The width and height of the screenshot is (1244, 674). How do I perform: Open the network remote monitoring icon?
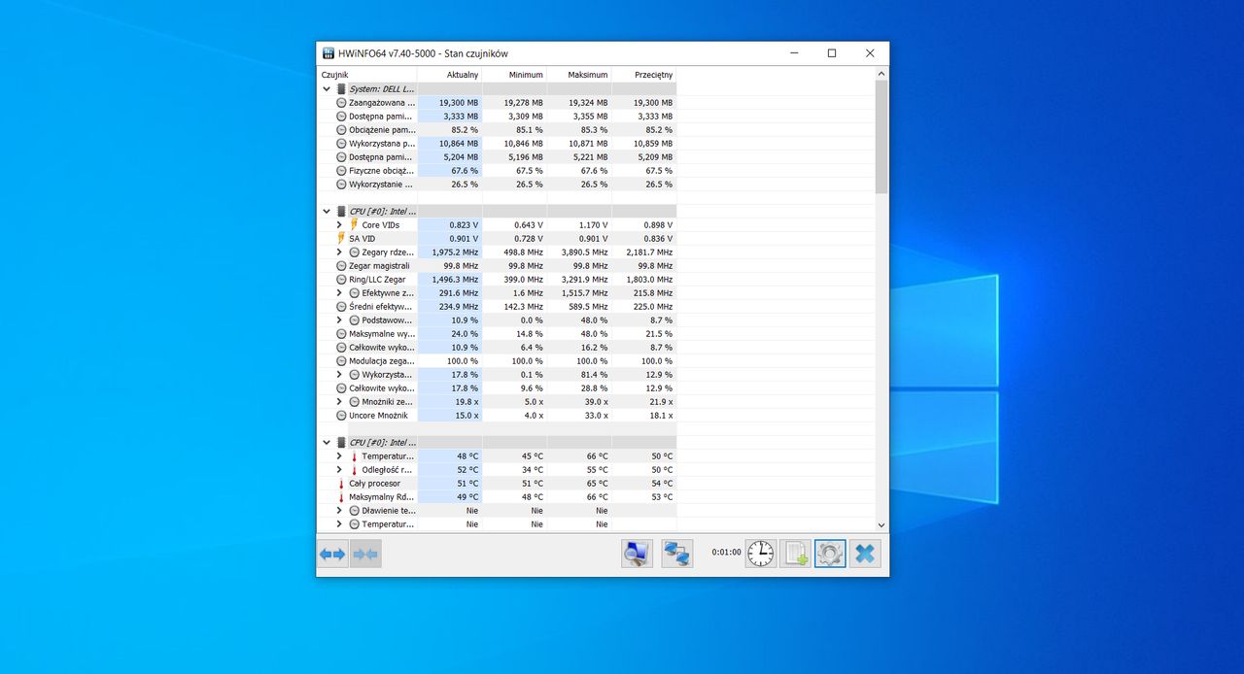tap(677, 554)
